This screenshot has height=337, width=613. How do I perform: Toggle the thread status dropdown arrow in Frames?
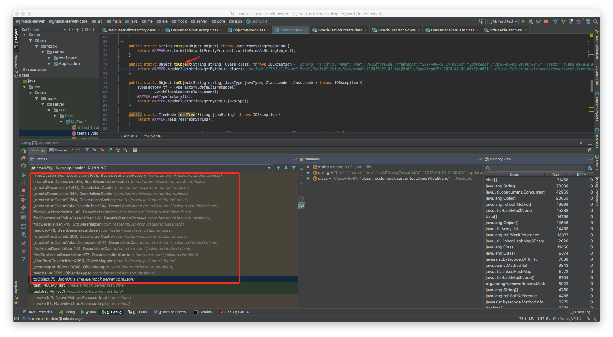[x=269, y=168]
